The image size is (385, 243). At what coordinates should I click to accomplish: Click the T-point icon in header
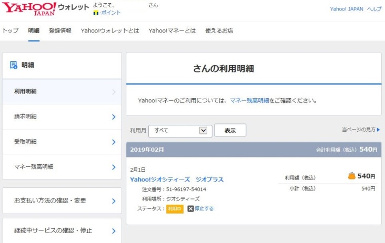(96, 13)
